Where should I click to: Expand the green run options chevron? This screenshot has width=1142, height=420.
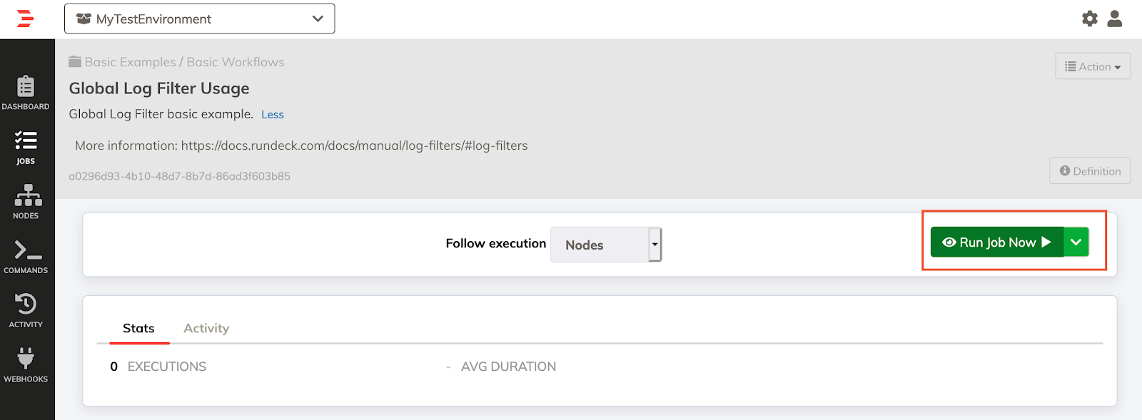pos(1076,242)
